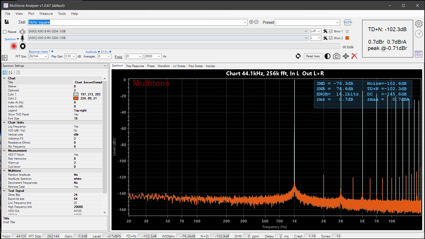Viewport: 425px width, 239px height.
Task: Clear chart with the red X icon
Action: [354, 56]
